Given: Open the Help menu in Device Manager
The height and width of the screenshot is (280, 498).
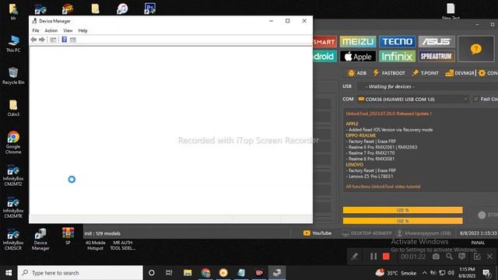Looking at the screenshot, I should [x=82, y=30].
